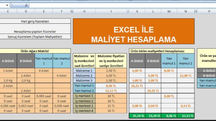Image resolution: width=216 pixels, height=121 pixels.
Task: Select the 'Malzeme 1' label cell
Action: coord(84,71)
